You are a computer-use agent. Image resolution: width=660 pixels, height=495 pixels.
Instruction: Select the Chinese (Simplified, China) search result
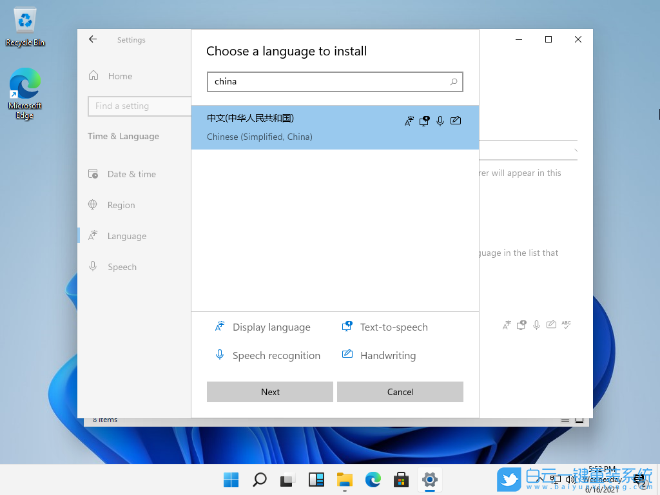pyautogui.click(x=290, y=127)
